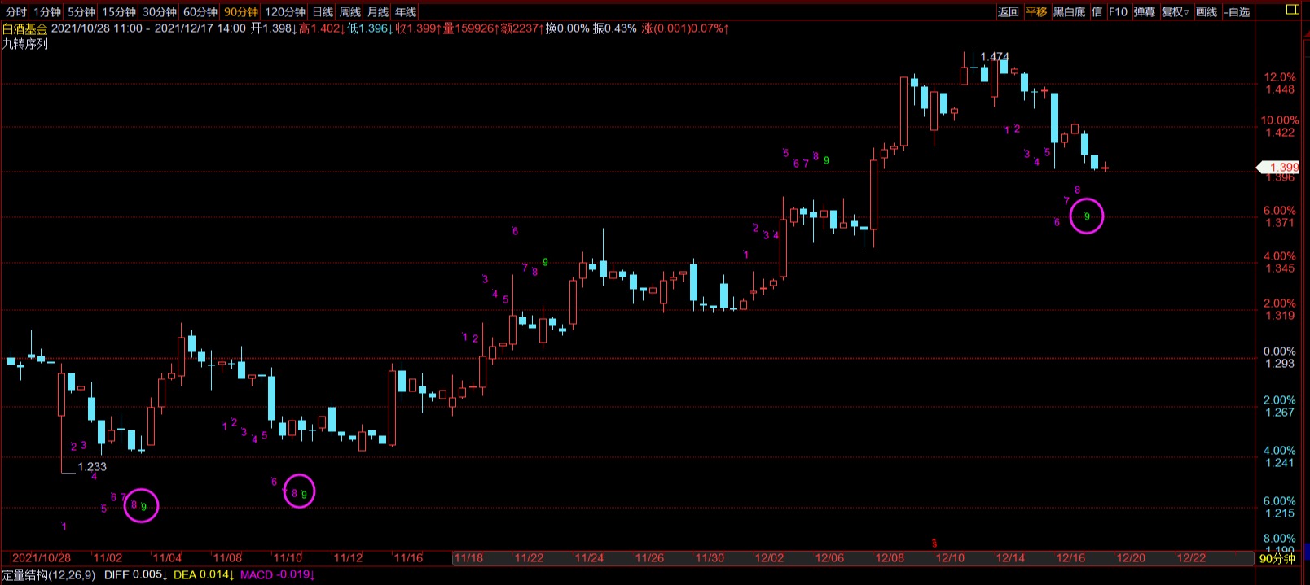Image resolution: width=1310 pixels, height=585 pixels.
Task: Click the green 9 marker near 12/16
Action: (x=1087, y=216)
